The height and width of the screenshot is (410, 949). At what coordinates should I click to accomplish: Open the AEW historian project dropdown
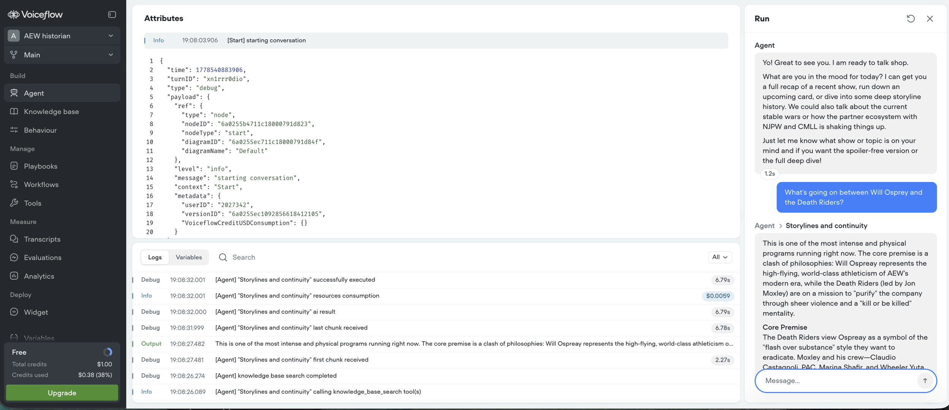coord(62,36)
